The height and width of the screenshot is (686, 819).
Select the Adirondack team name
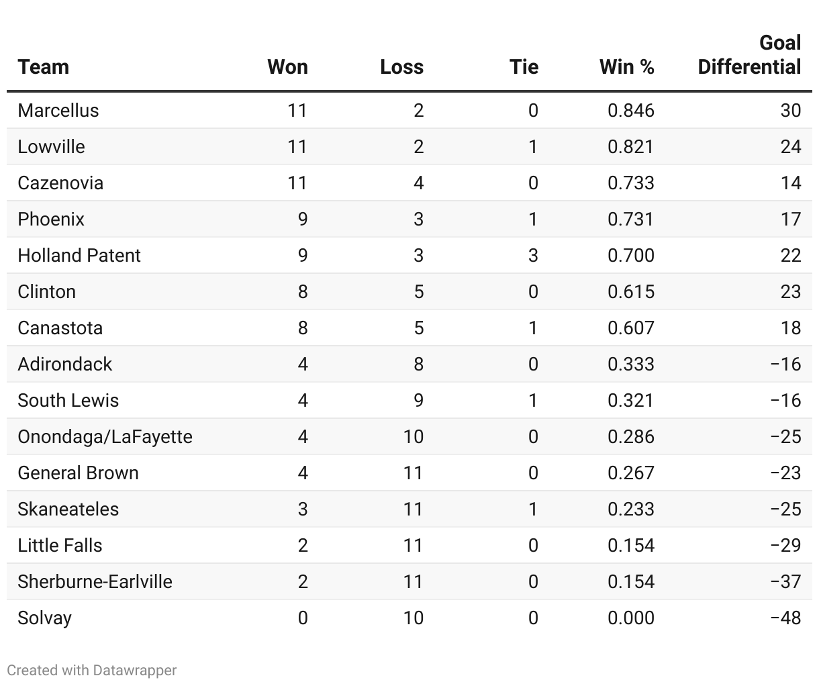[65, 364]
